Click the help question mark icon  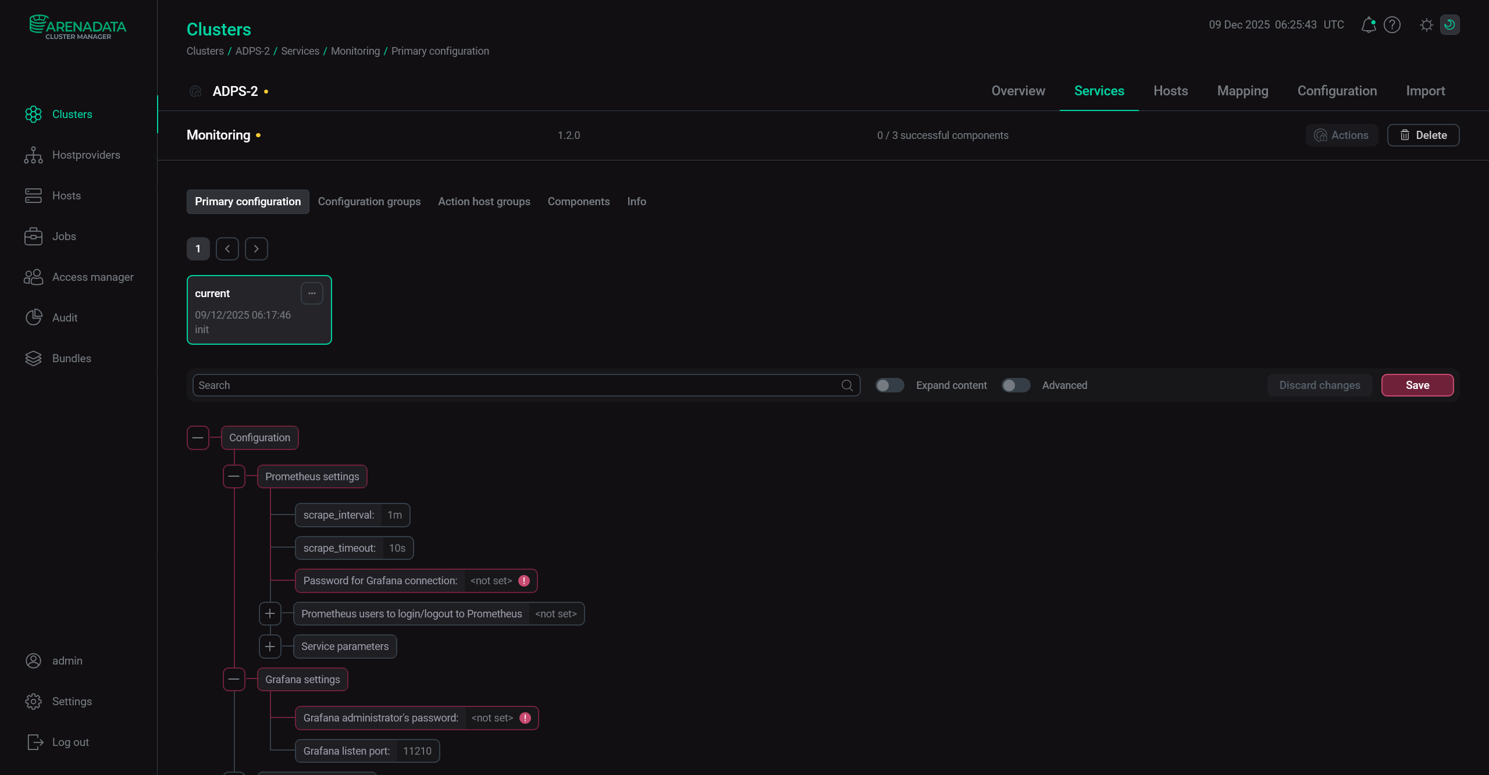1392,25
